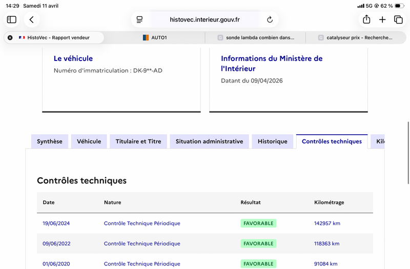Switch to the sonde lambda search tab
Screen dimensions: 410x269
tap(255, 37)
